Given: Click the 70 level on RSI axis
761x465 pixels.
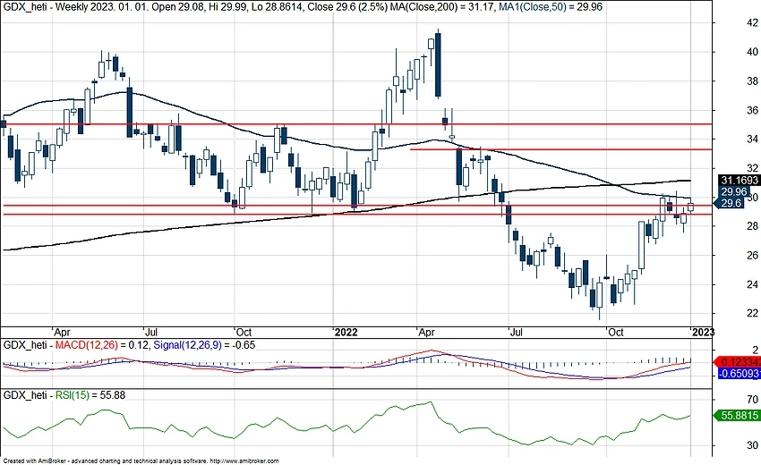Looking at the screenshot, I should 752,400.
